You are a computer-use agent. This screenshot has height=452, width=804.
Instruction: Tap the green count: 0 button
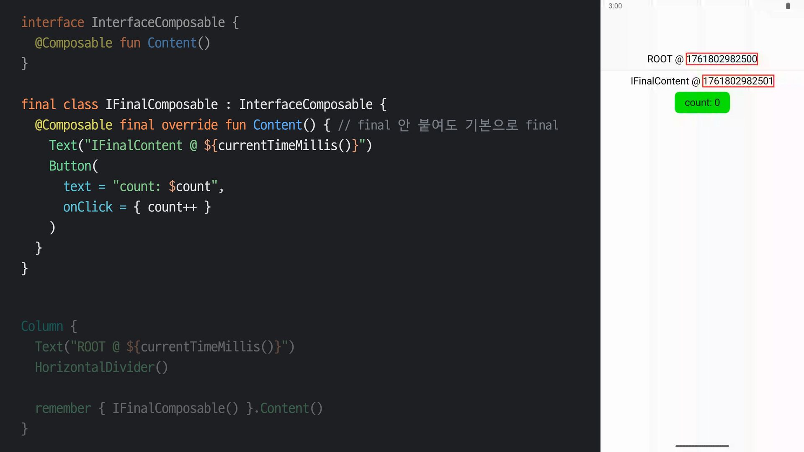(x=702, y=103)
